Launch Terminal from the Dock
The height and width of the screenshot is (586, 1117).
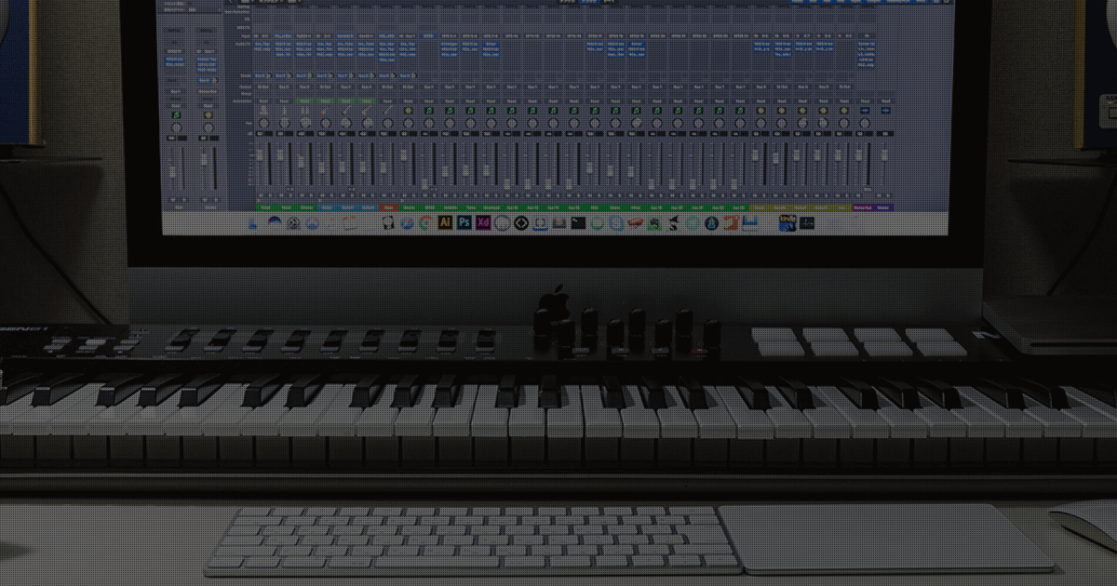(578, 223)
